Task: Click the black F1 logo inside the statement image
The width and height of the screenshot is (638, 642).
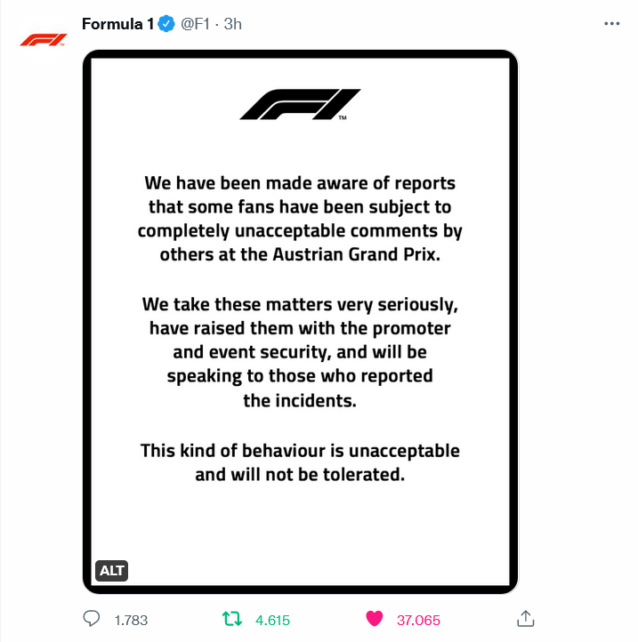Action: tap(300, 104)
